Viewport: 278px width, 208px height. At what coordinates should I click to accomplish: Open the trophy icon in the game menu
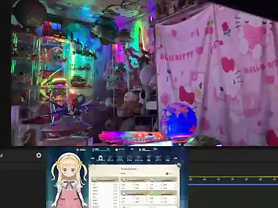coord(148,158)
